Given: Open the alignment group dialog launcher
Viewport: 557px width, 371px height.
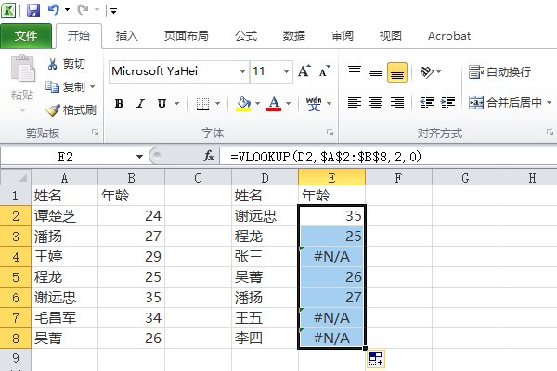Looking at the screenshot, I should 550,133.
